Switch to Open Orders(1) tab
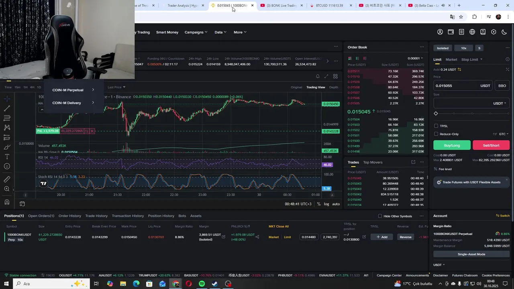514x289 pixels. click(41, 216)
